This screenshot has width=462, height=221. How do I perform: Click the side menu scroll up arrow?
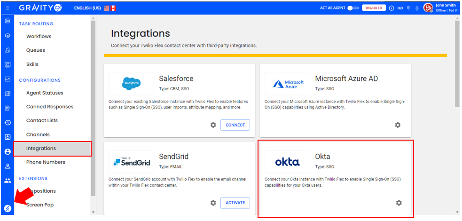coord(93,18)
